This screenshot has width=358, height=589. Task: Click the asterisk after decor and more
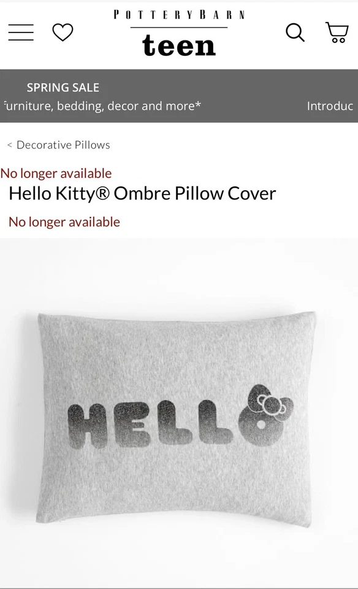198,105
